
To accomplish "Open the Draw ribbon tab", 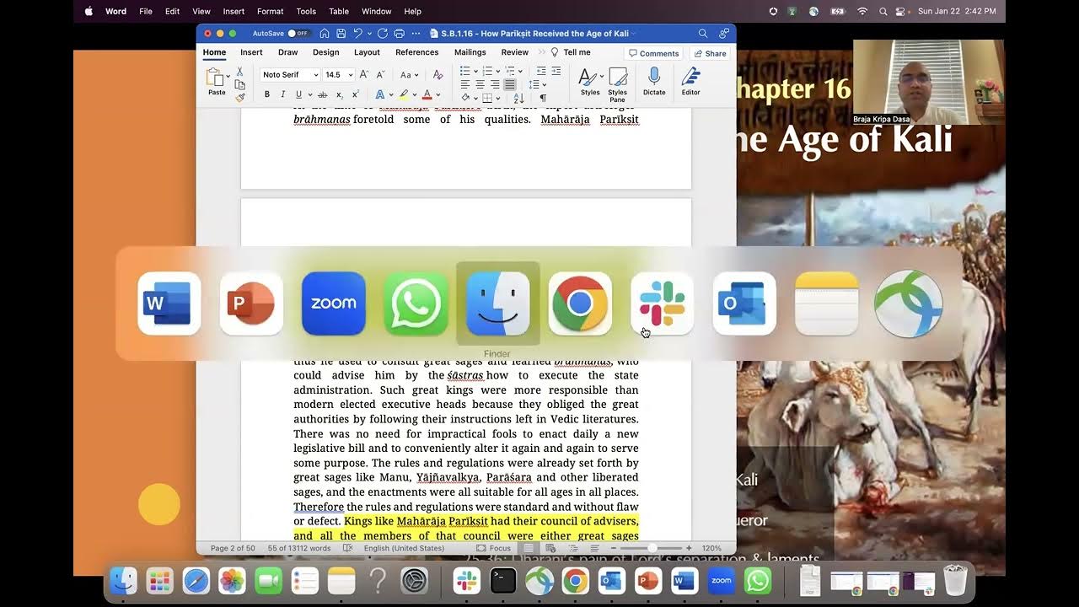I will [288, 52].
